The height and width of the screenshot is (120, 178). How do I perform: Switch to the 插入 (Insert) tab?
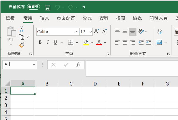tap(45, 18)
